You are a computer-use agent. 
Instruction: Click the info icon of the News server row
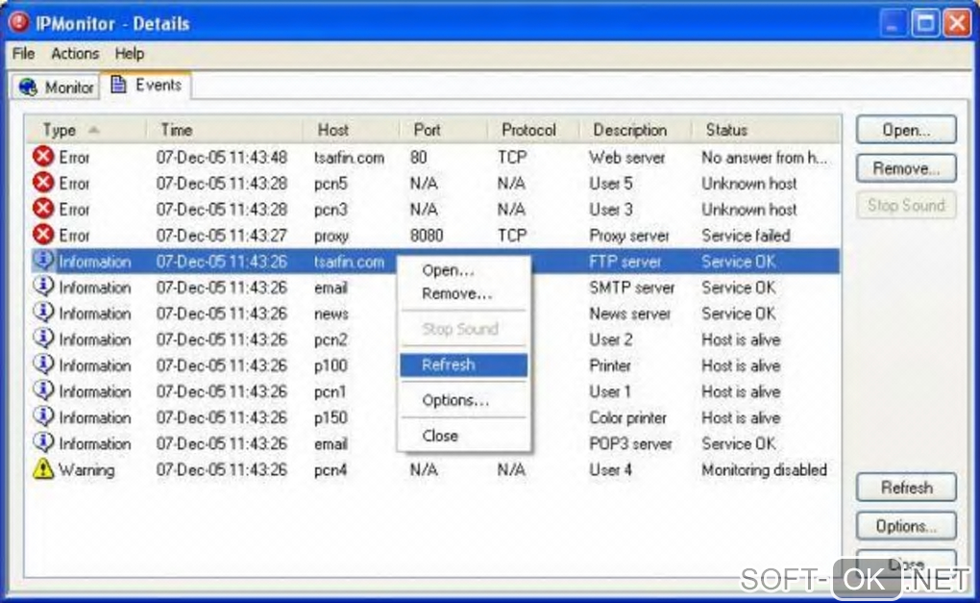pos(43,313)
